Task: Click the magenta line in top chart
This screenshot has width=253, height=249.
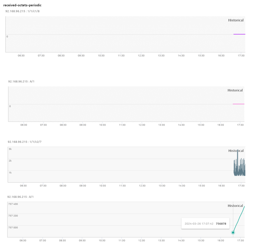Action: 239,34
